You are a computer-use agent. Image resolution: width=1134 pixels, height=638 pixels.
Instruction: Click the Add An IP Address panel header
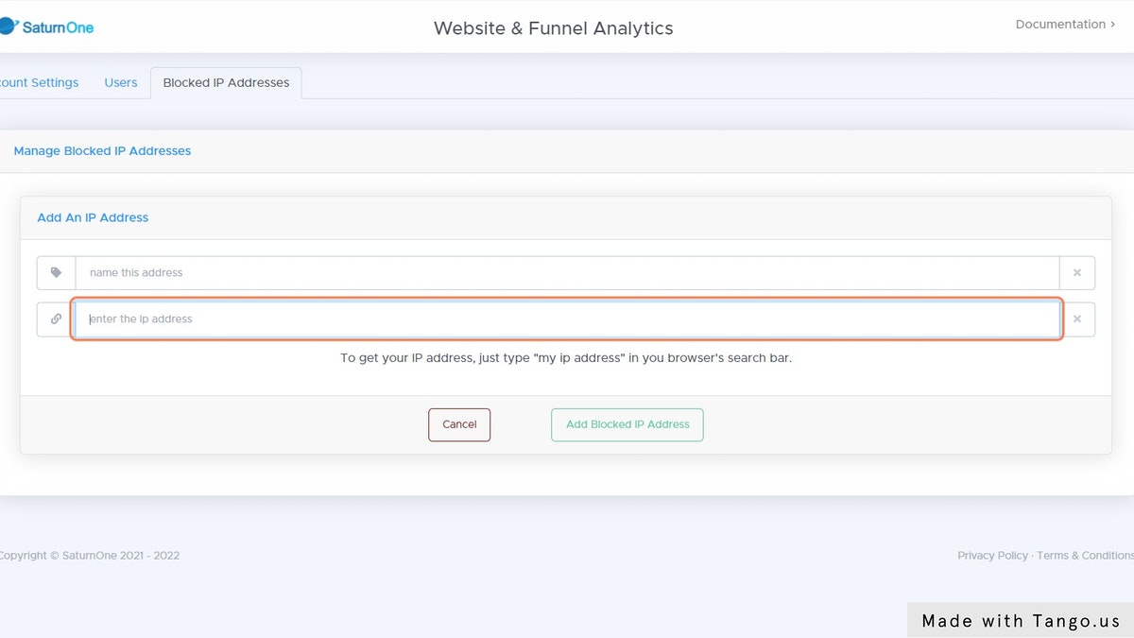(x=93, y=217)
